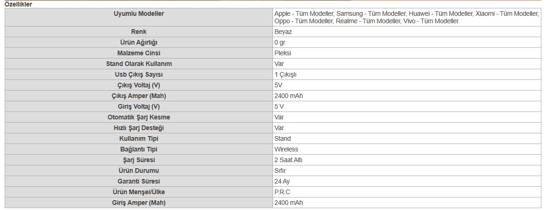Click the Stand Olarak Kullanım label
Image resolution: width=546 pixels, height=210 pixels.
pos(139,64)
